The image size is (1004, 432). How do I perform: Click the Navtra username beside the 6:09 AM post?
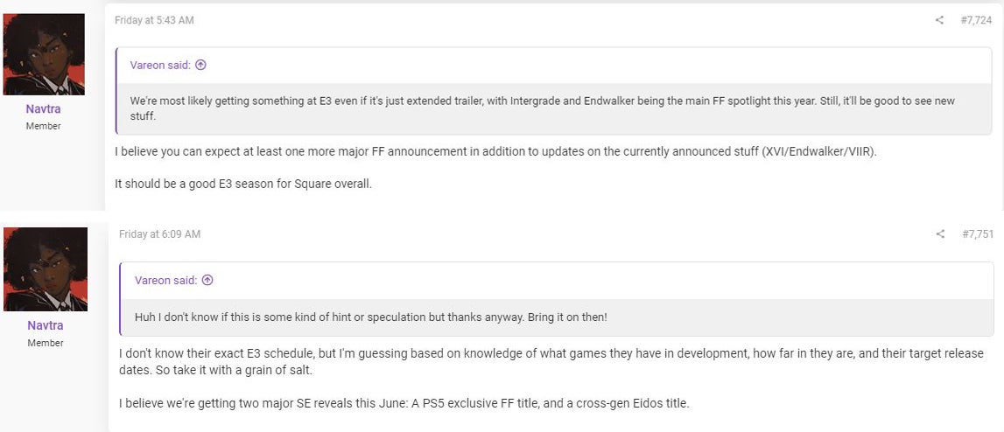(45, 325)
